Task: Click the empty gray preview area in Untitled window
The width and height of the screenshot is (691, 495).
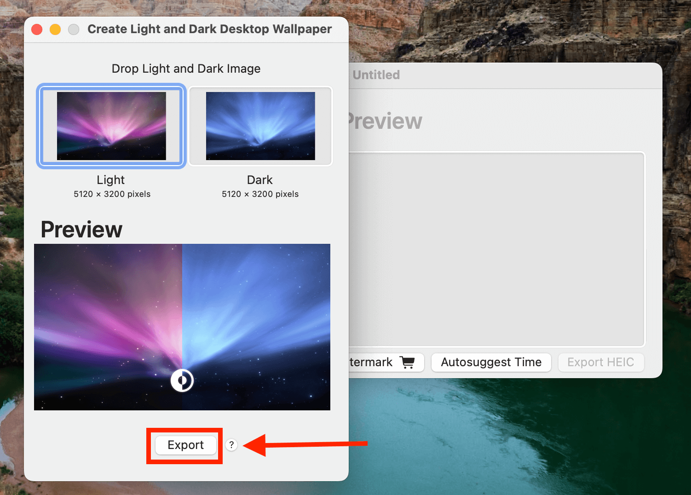Action: tap(497, 248)
